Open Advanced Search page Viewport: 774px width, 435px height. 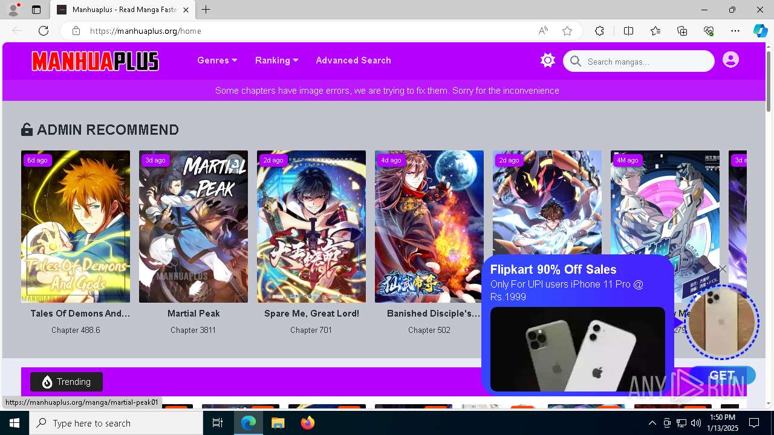coord(353,60)
